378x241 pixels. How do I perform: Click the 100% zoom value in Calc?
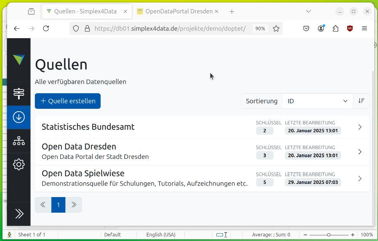coord(367,234)
